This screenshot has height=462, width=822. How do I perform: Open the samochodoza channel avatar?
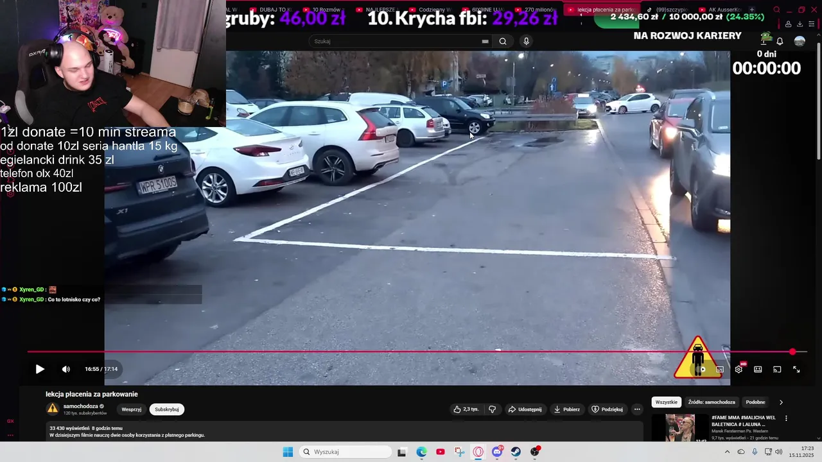52,409
